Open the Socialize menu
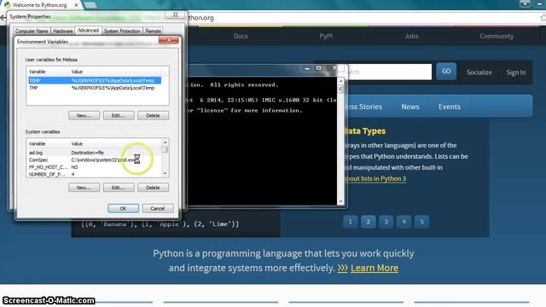Viewport: 546px width, 307px height. (479, 72)
